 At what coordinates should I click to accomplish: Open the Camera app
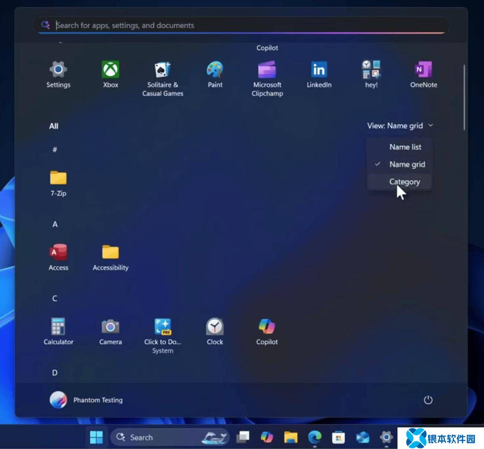pyautogui.click(x=110, y=332)
